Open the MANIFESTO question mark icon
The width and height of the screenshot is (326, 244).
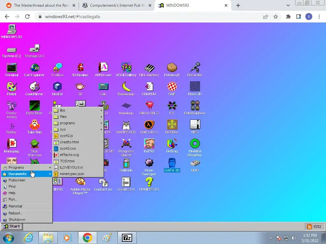click(149, 184)
